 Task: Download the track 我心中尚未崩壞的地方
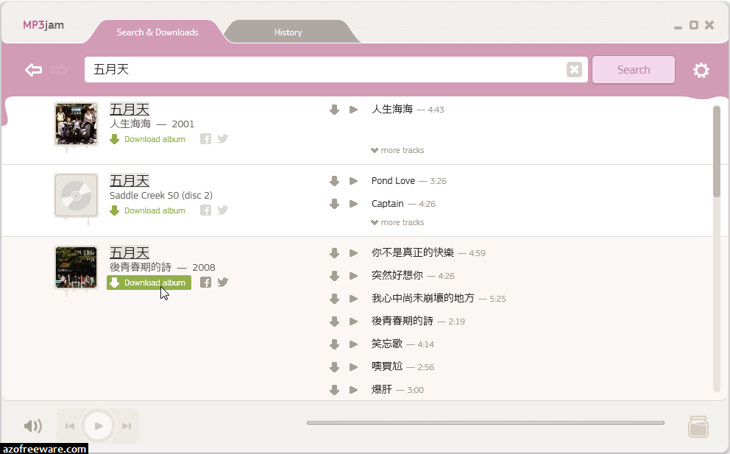[334, 299]
